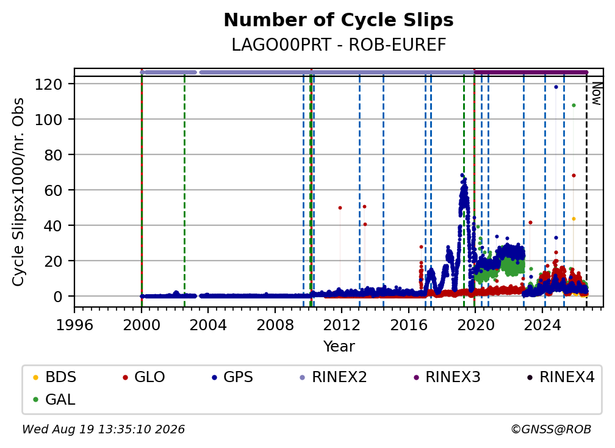The height and width of the screenshot is (448, 615).
Task: Click the Year axis label
Action: pos(339,347)
